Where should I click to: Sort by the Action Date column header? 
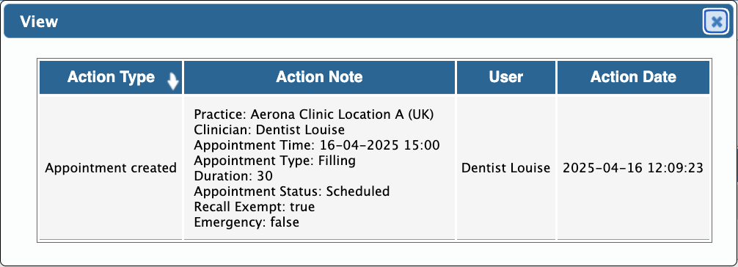633,77
